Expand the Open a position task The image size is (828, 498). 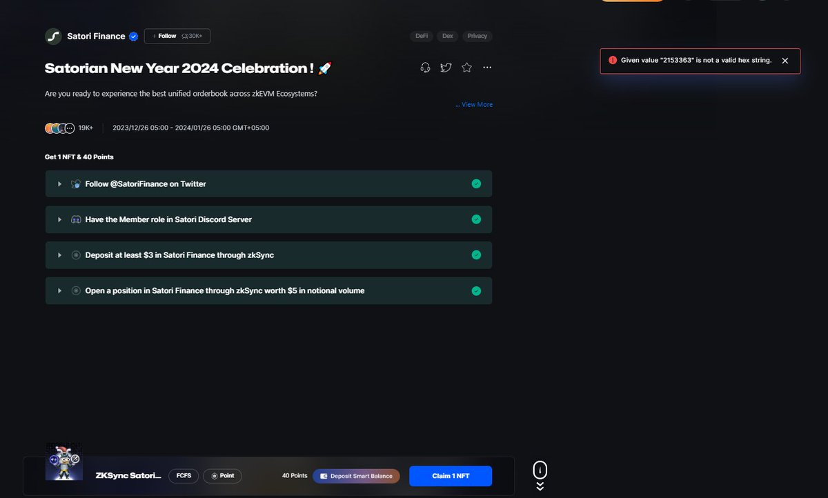click(x=60, y=290)
